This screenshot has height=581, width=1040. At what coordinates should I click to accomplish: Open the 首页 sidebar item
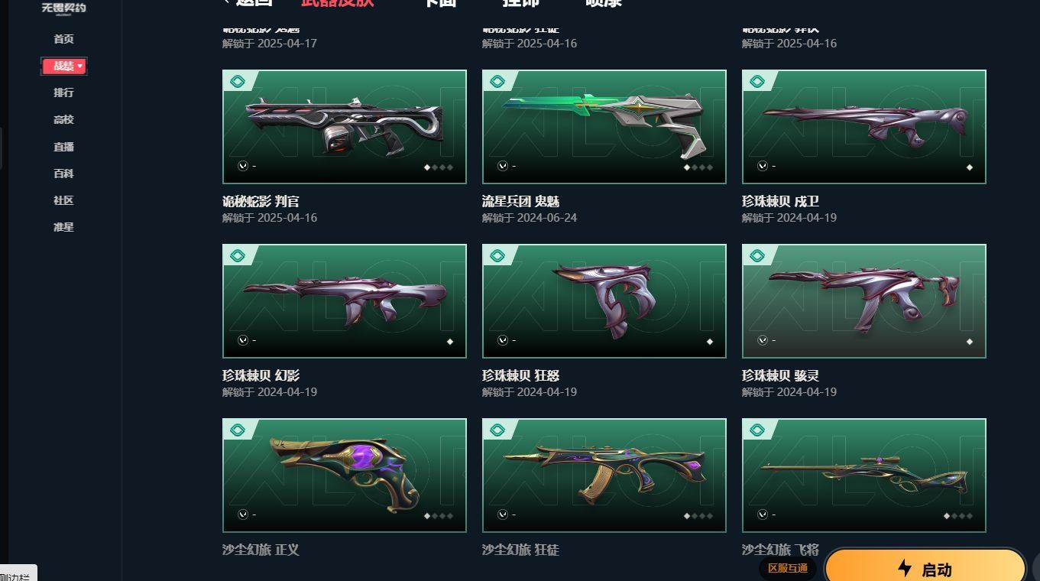64,39
